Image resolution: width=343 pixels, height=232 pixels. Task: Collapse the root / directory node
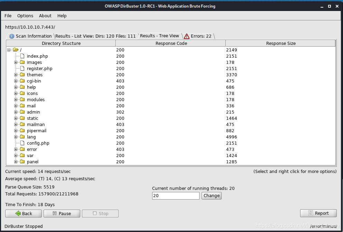point(9,50)
